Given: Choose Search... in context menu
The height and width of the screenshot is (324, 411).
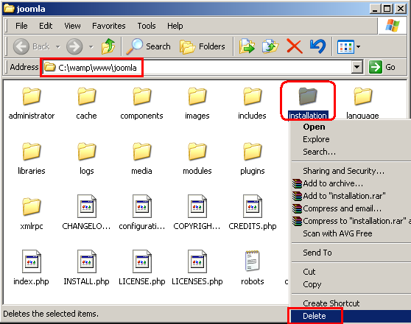Looking at the screenshot, I should pos(351,152).
